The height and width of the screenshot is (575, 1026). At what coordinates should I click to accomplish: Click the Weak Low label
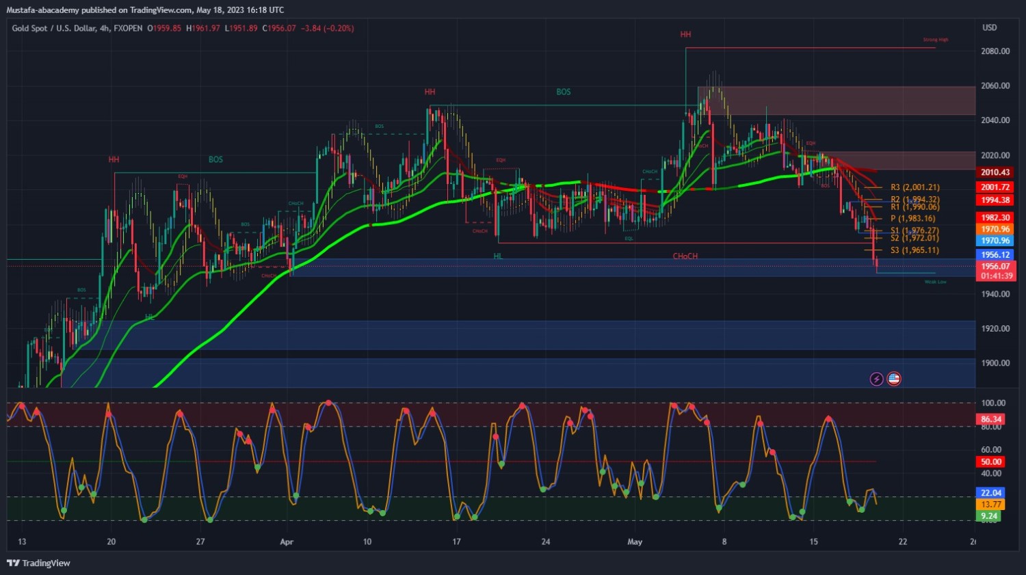pos(936,282)
